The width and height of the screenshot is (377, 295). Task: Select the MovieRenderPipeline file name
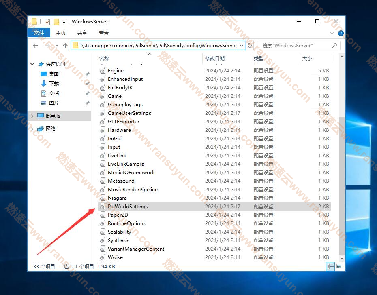tap(133, 189)
